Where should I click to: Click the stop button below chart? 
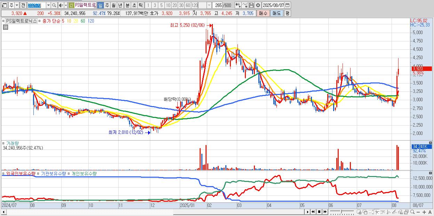click(x=319, y=212)
